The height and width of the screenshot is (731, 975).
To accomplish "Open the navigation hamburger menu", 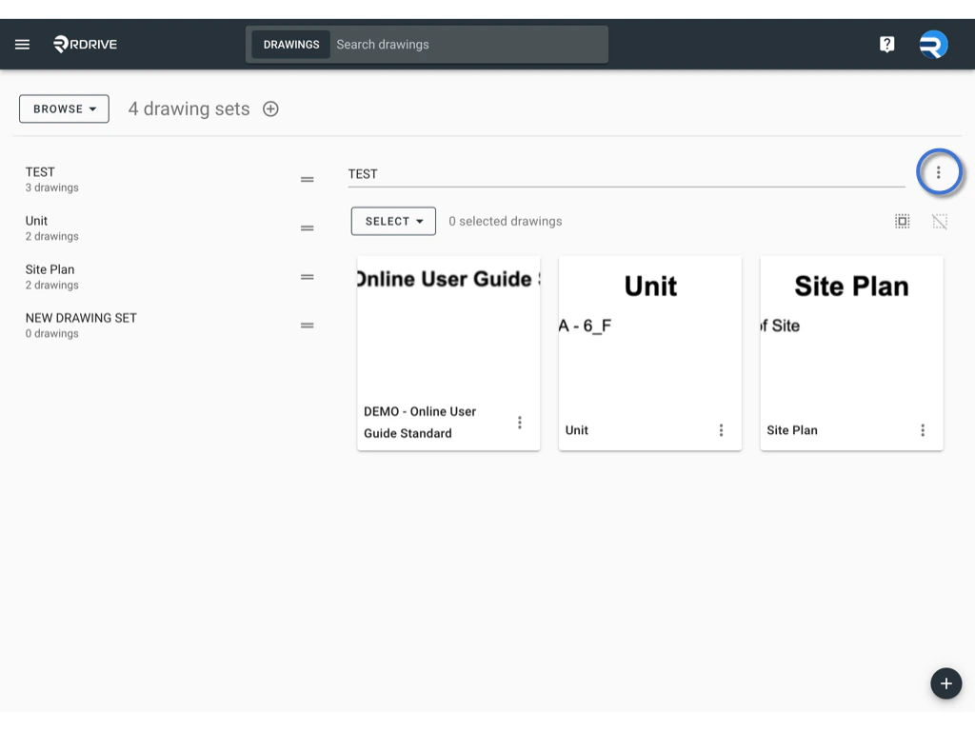I will point(22,44).
